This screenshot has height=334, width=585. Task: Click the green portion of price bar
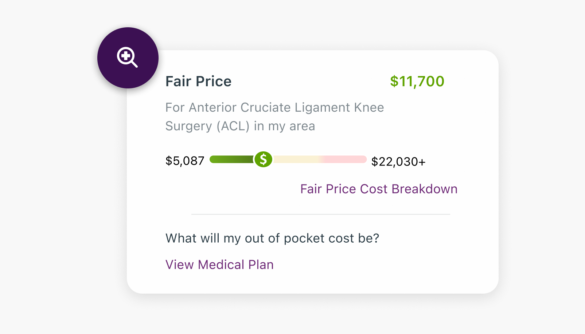232,159
